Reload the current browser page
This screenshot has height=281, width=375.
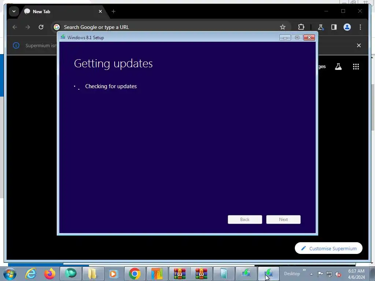pos(41,27)
